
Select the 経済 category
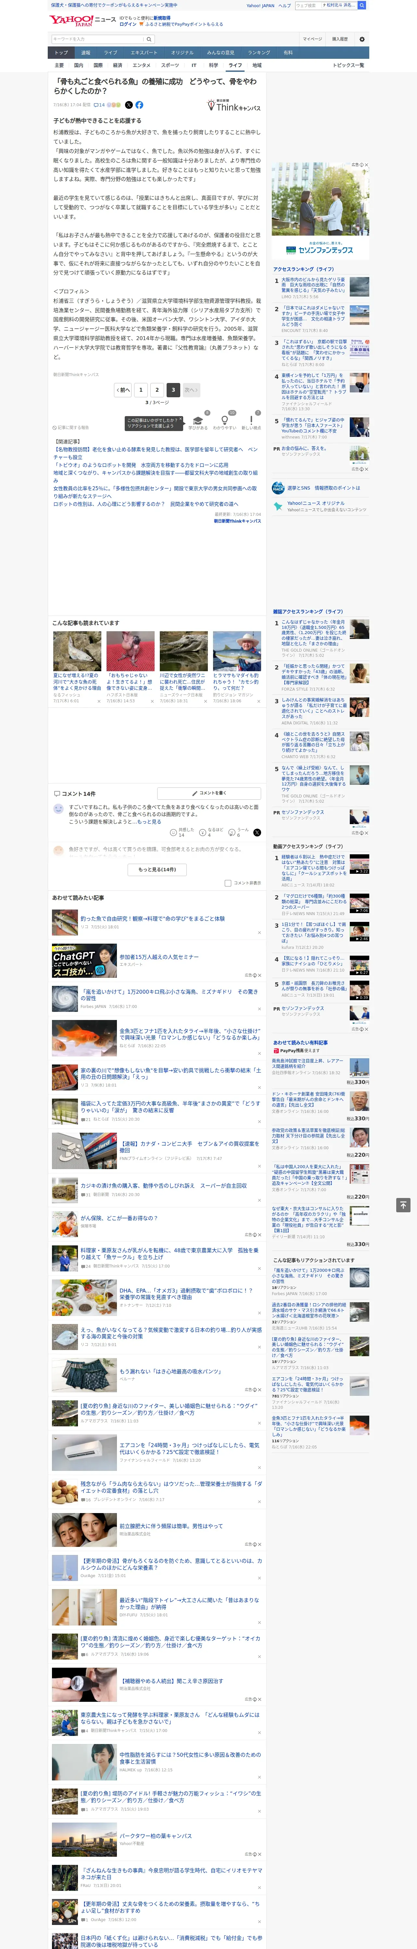117,65
